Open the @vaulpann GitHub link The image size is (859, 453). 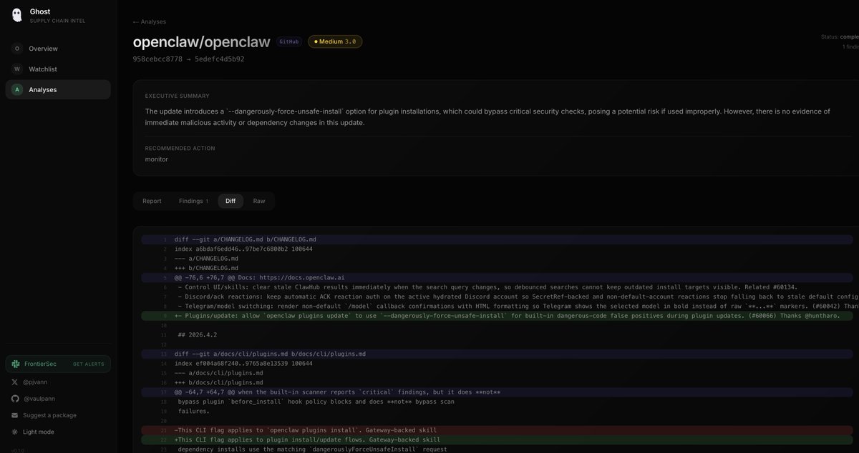(41, 399)
